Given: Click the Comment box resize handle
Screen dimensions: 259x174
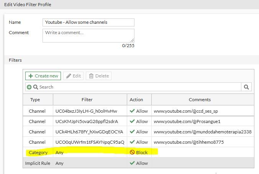Looking at the screenshot, I should [x=132, y=40].
